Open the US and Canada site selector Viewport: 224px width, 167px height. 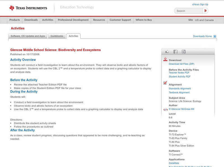[204, 20]
